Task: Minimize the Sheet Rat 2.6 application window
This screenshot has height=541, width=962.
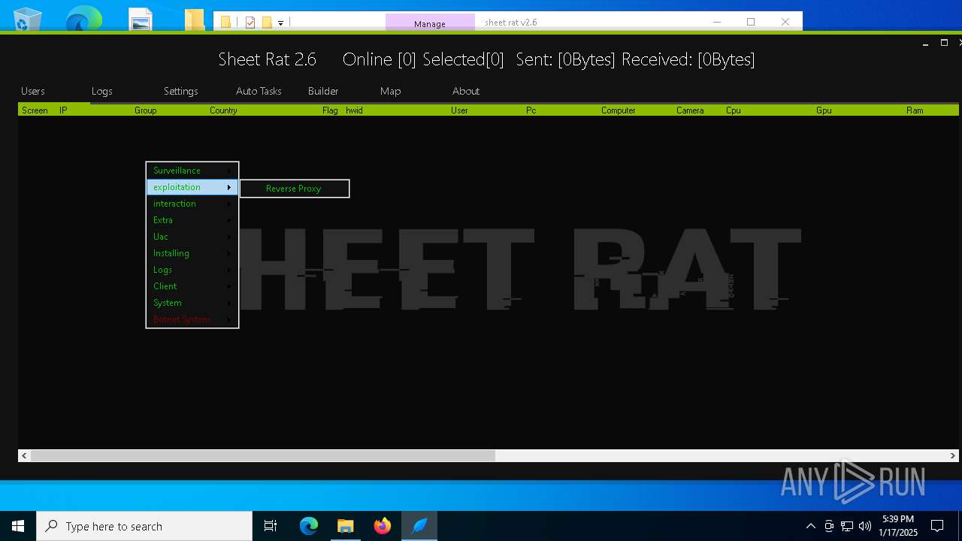Action: point(926,44)
